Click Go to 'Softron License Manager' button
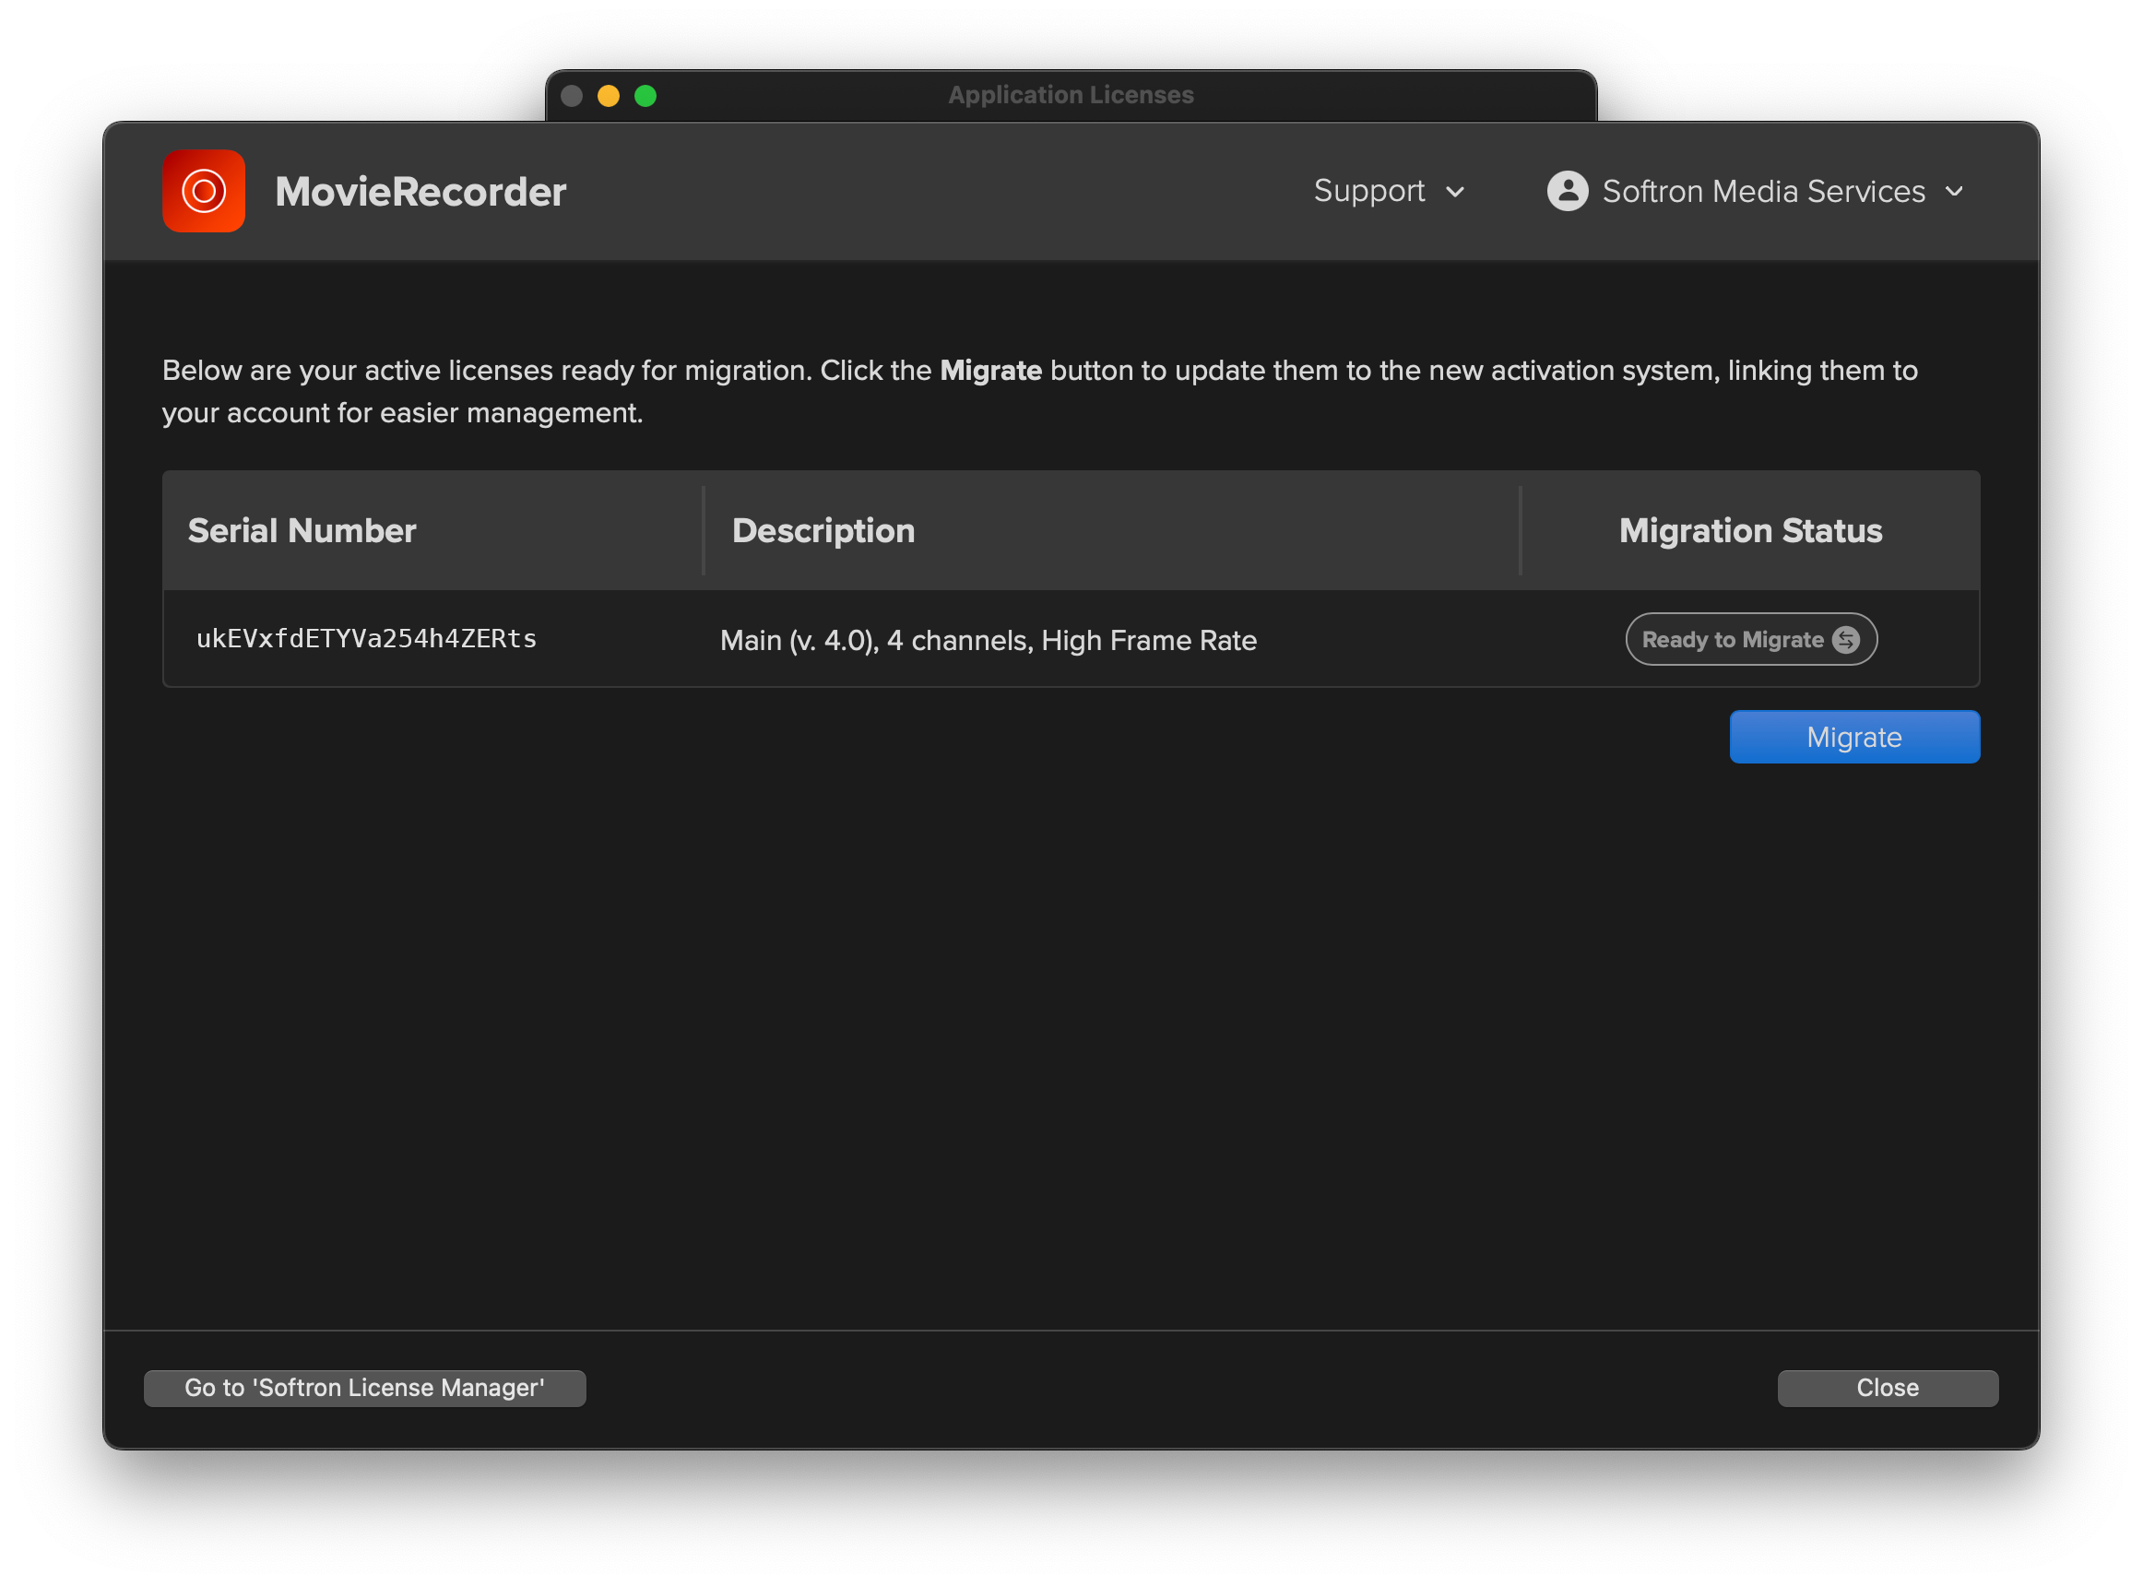 (x=365, y=1389)
